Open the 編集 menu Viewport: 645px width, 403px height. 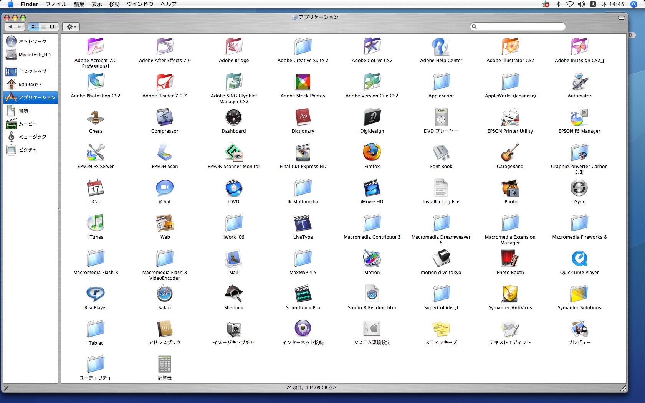tap(79, 4)
